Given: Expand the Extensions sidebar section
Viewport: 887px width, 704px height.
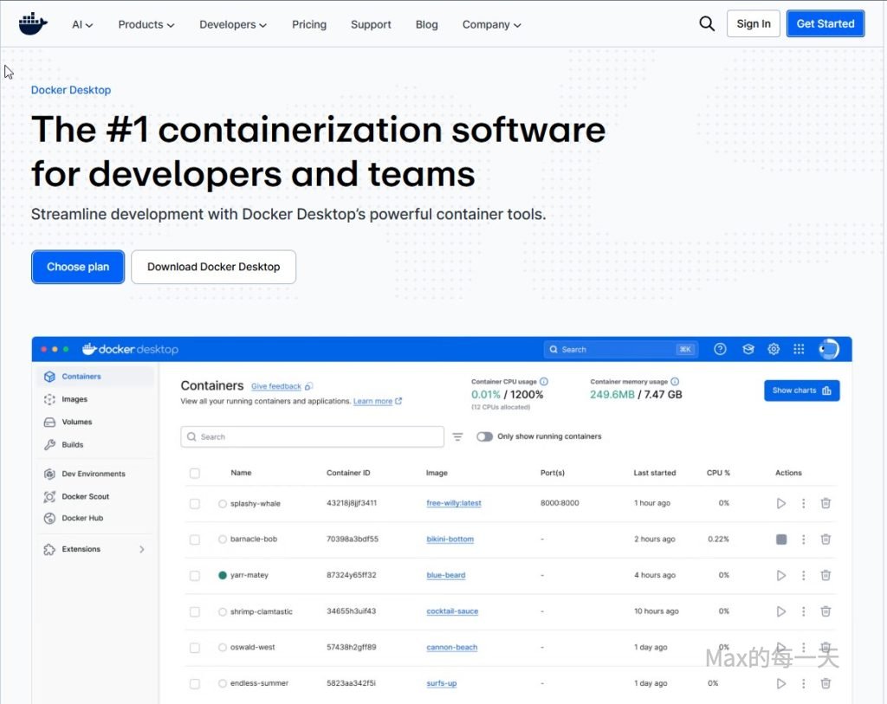Looking at the screenshot, I should [142, 549].
